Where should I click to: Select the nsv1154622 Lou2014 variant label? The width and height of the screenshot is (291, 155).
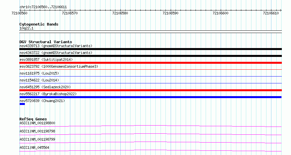tap(39, 80)
